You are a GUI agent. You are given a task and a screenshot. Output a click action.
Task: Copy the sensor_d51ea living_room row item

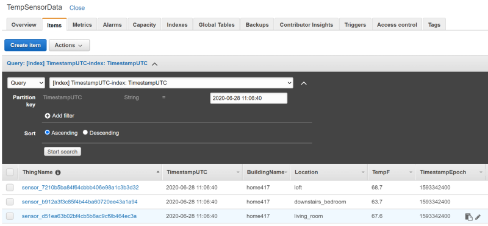(468, 217)
